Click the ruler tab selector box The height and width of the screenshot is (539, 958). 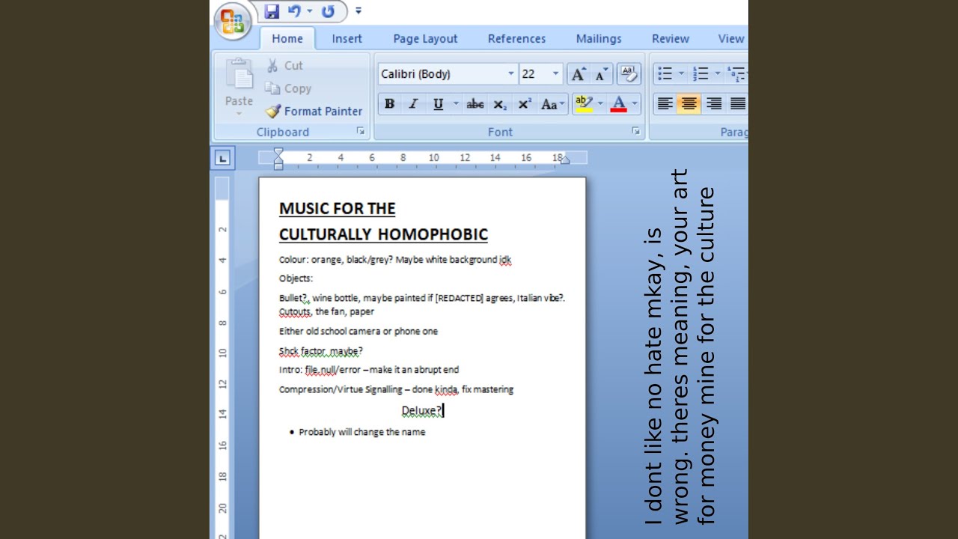(223, 158)
